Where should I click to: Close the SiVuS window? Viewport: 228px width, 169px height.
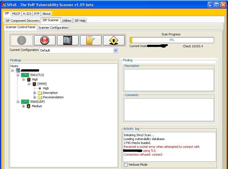pos(223,5)
